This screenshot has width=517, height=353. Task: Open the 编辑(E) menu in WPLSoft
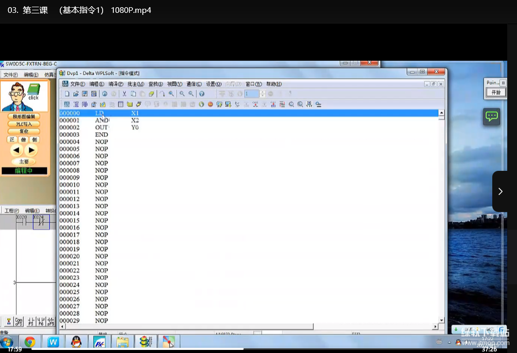click(96, 84)
